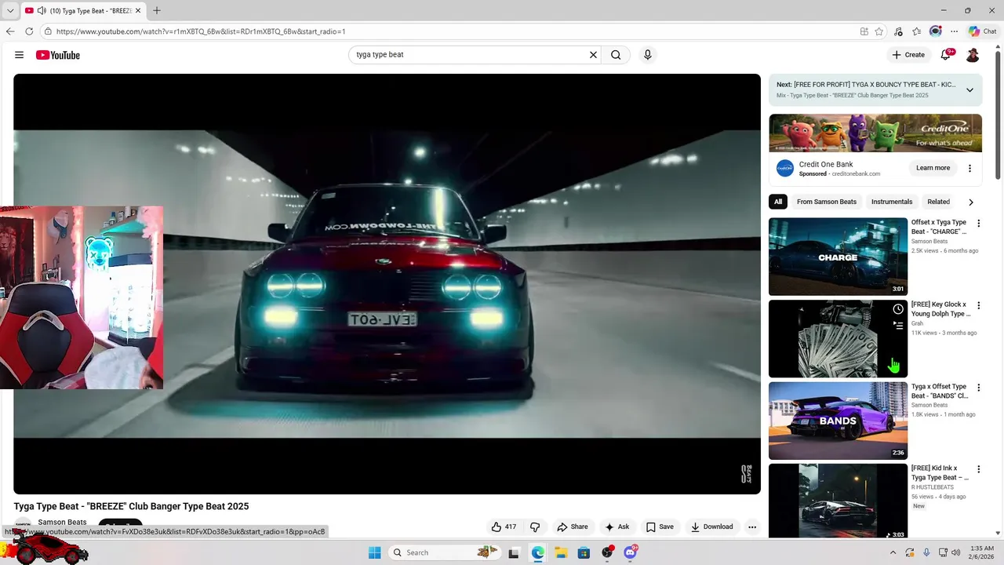This screenshot has width=1004, height=565.
Task: Select the Related chip
Action: click(938, 202)
